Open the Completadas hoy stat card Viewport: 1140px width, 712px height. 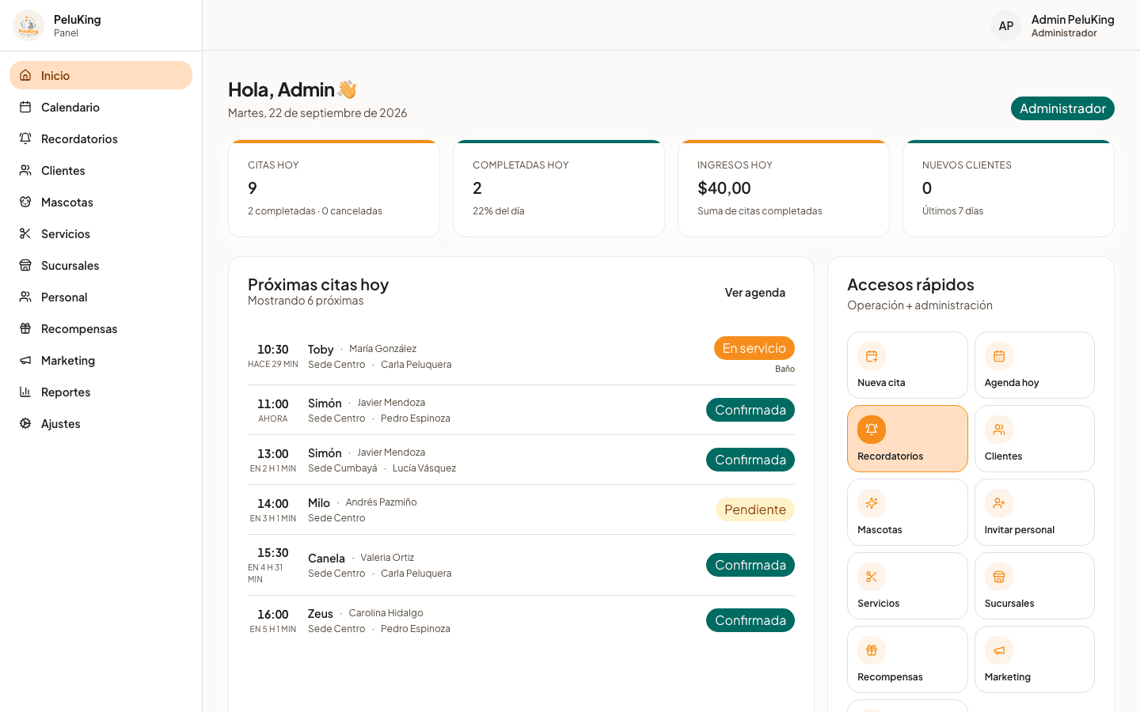(559, 188)
